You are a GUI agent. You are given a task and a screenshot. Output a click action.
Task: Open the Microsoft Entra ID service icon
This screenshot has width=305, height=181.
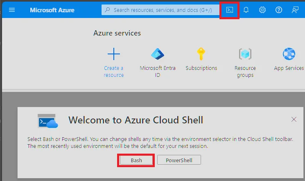pos(157,54)
